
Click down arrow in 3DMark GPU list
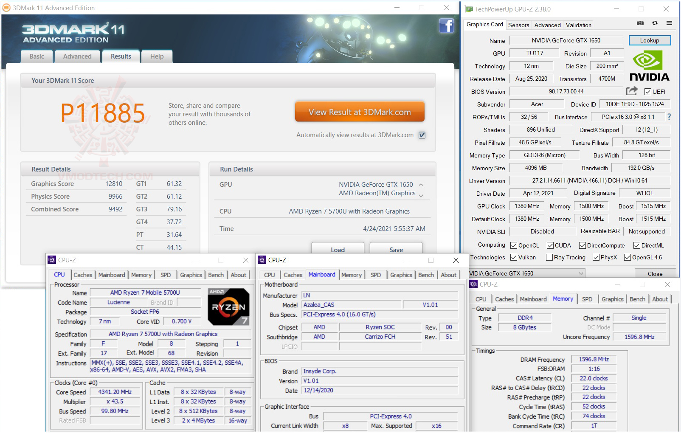[421, 195]
